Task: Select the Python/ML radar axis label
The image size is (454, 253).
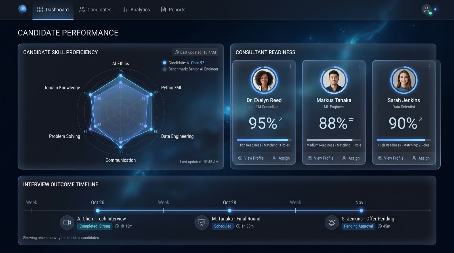Action: (x=172, y=88)
